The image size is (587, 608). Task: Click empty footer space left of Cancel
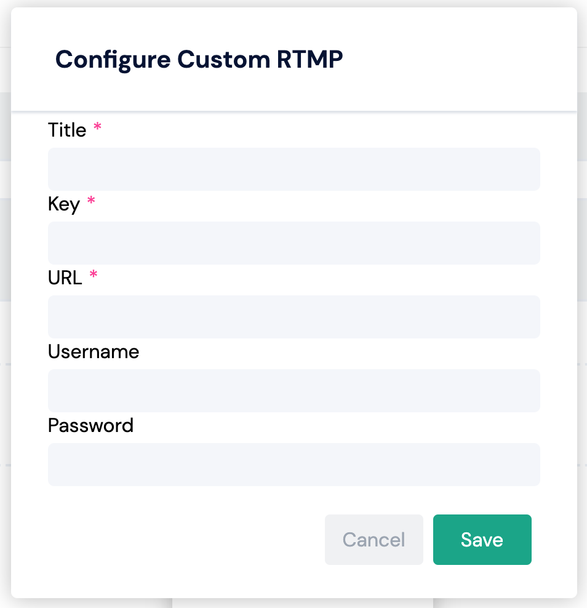pyautogui.click(x=185, y=540)
